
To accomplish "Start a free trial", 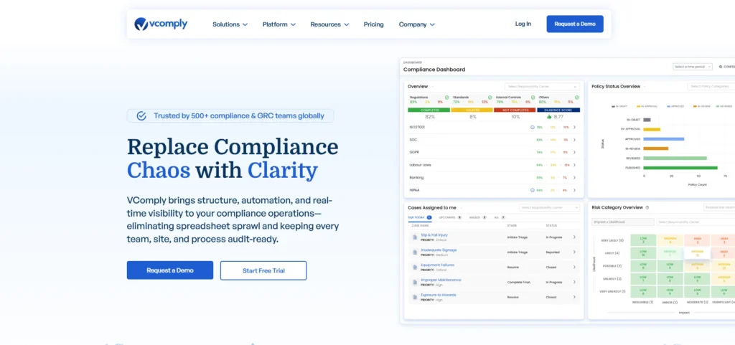I will [263, 270].
